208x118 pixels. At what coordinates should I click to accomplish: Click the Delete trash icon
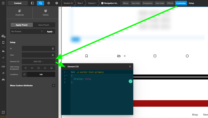[x=46, y=11]
